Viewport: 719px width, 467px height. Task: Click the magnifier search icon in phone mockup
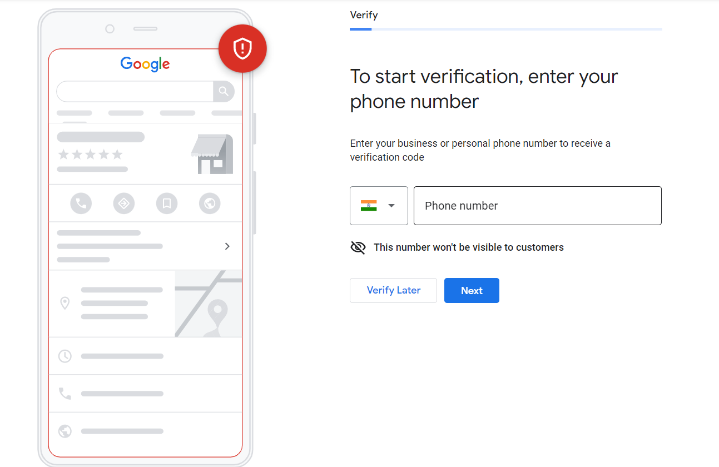[224, 91]
